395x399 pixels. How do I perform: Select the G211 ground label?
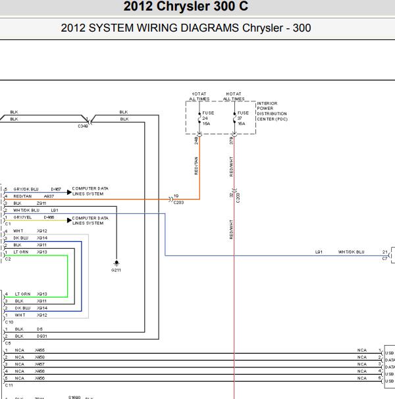tap(116, 270)
